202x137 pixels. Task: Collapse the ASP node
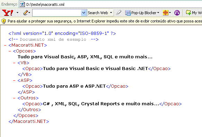[x=14, y=80]
